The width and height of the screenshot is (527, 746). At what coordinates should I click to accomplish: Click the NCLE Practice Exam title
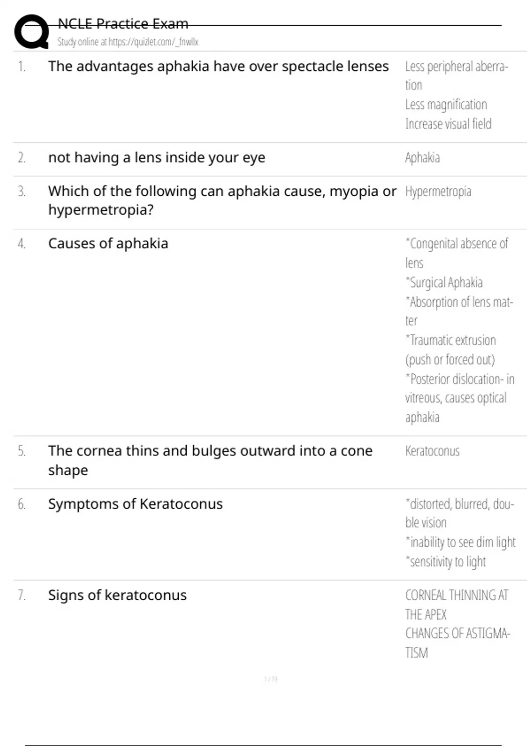pos(123,24)
